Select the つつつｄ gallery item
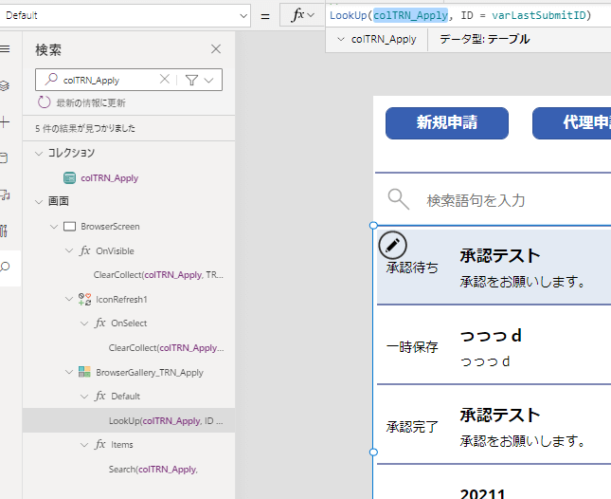 tap(494, 346)
